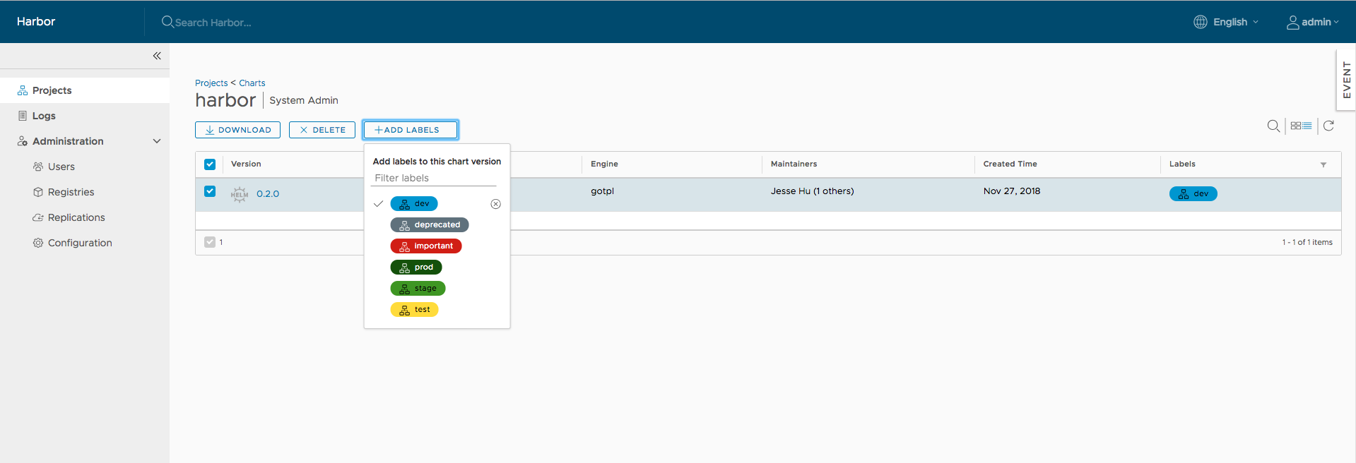1356x463 pixels.
Task: Click the Download button
Action: coord(237,130)
